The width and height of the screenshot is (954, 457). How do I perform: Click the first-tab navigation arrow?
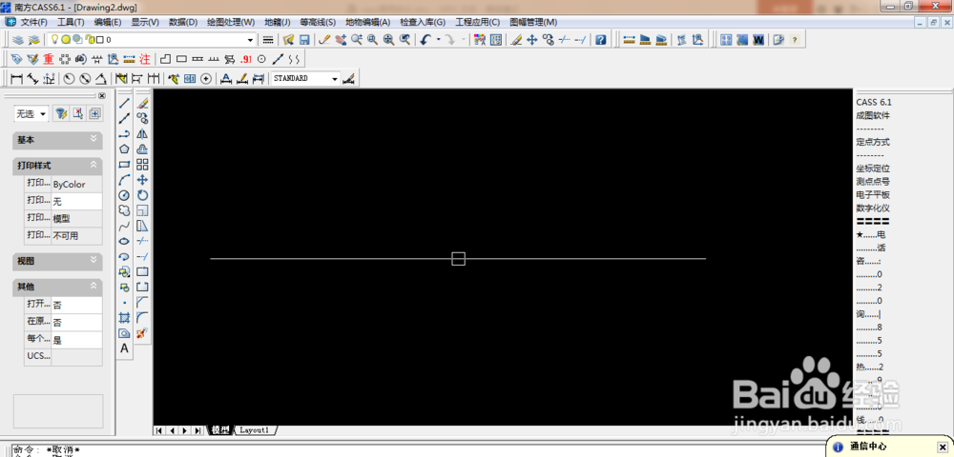(158, 430)
